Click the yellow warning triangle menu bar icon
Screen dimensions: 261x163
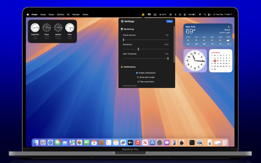[x=143, y=14]
